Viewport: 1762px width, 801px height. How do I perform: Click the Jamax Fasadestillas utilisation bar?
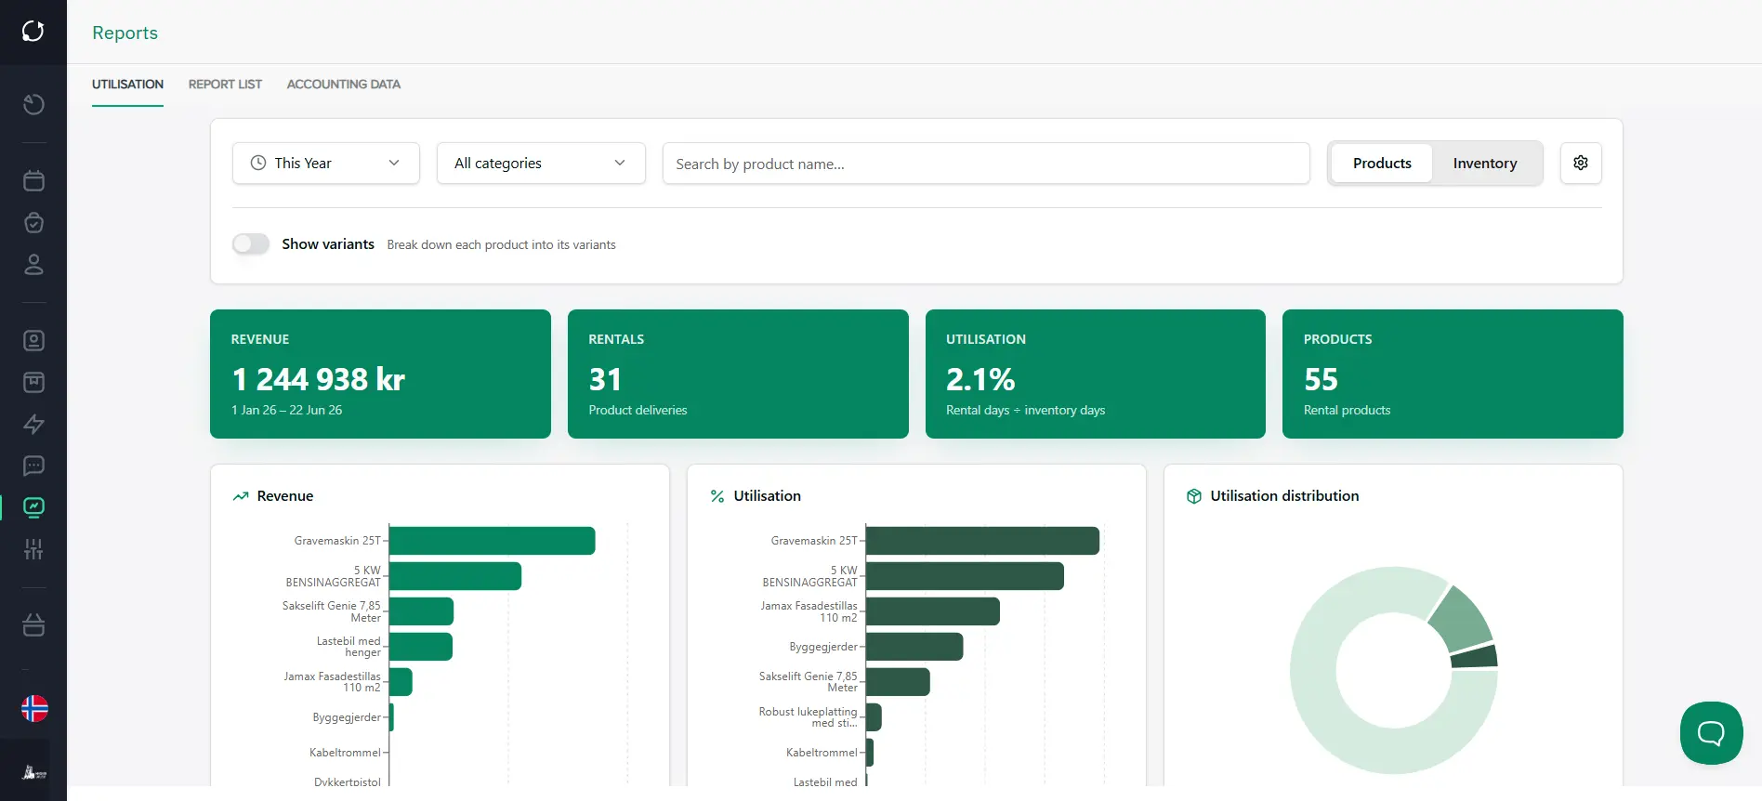933,611
